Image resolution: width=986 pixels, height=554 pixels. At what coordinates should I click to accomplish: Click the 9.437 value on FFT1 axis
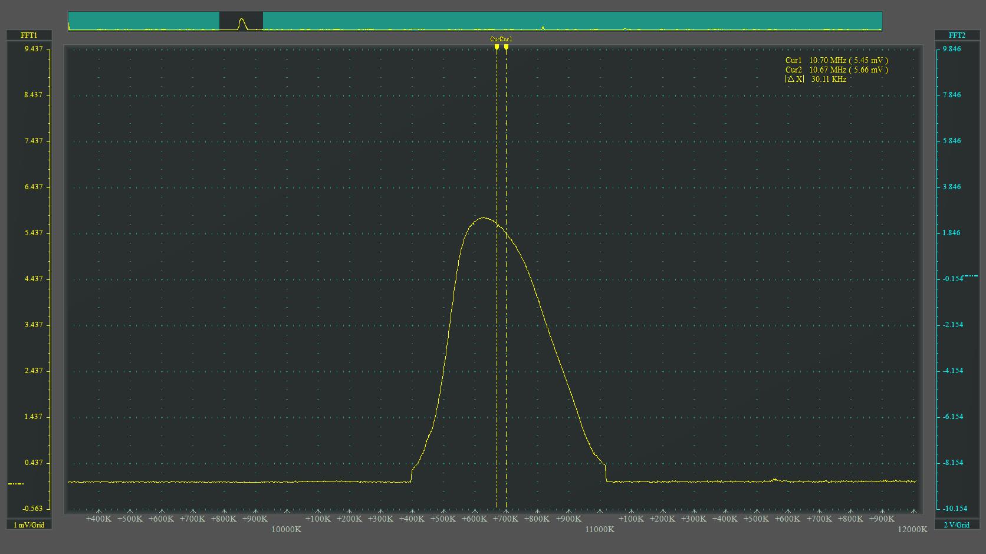point(34,49)
